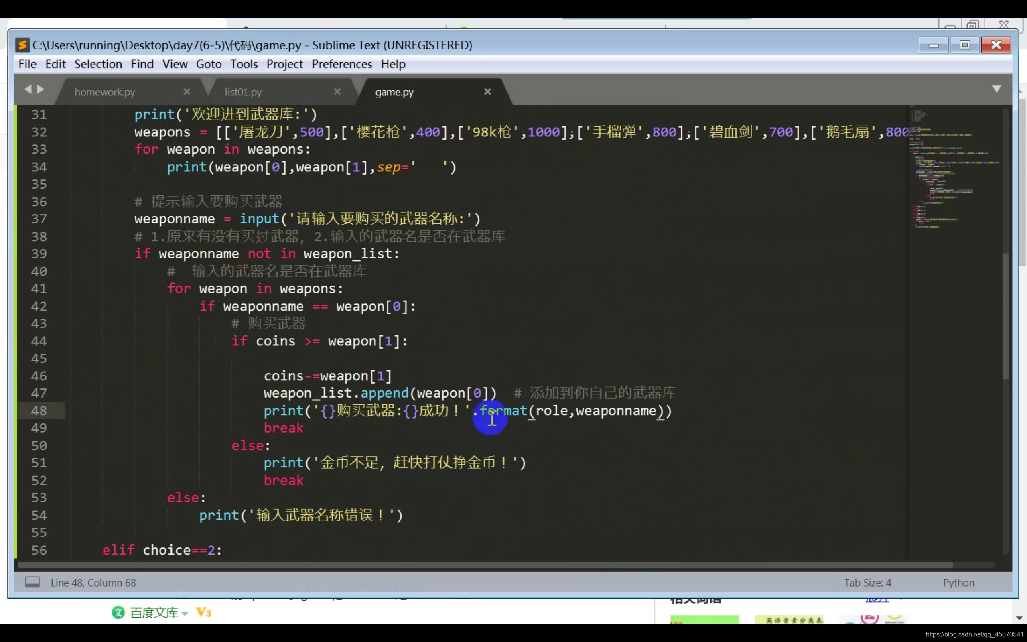Open the Selection menu
The height and width of the screenshot is (642, 1027).
pyautogui.click(x=98, y=64)
